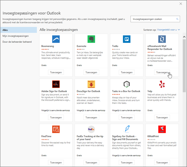Click the Alle invoegtoepassingen heading
Image resolution: width=187 pixels, height=167 pixels.
59,30
